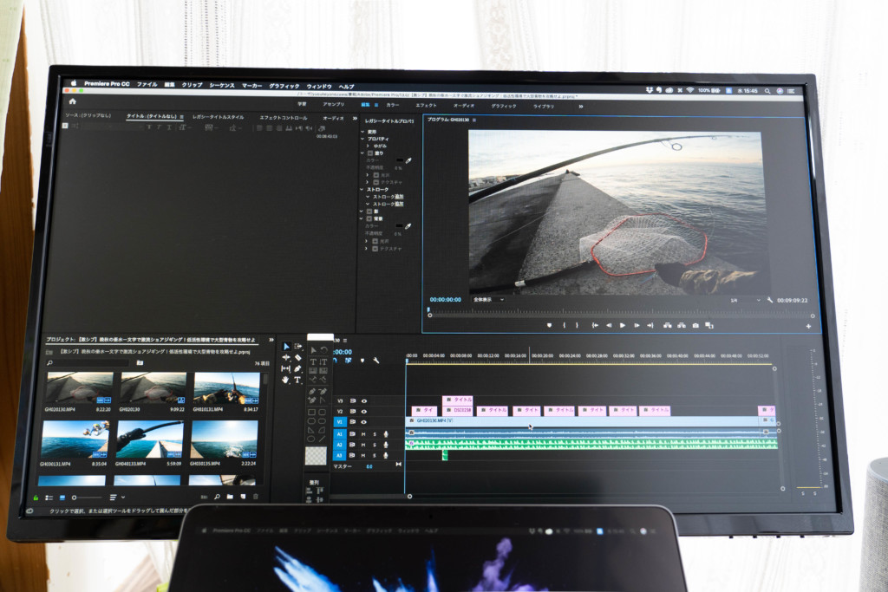Enable voice-over record on A1
The height and width of the screenshot is (592, 888).
click(x=386, y=434)
